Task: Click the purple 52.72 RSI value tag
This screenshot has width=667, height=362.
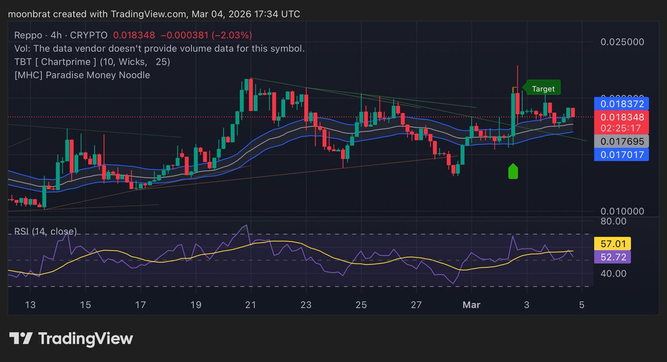Action: tap(610, 257)
